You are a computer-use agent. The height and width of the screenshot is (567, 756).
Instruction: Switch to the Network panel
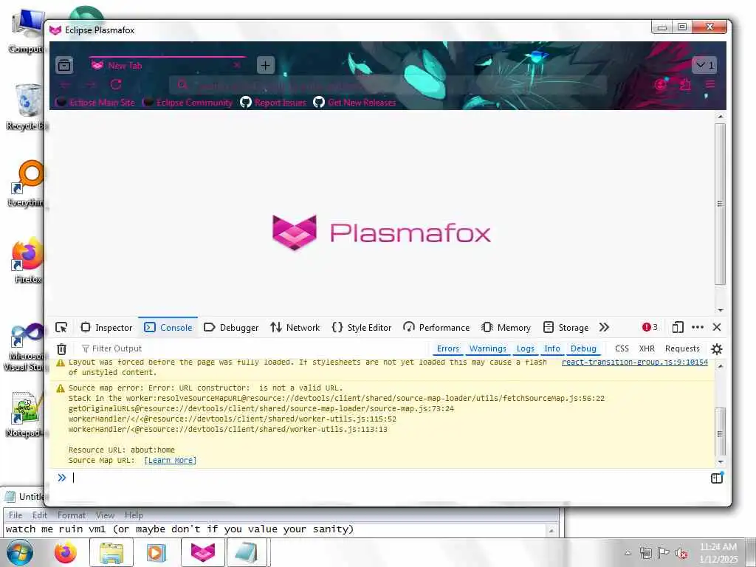[295, 327]
